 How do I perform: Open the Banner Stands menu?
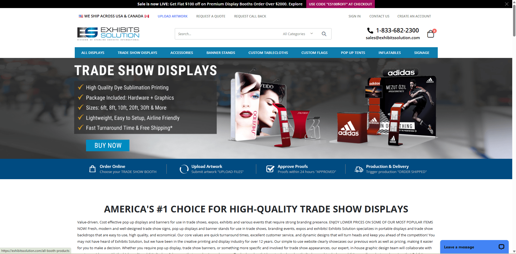[221, 53]
